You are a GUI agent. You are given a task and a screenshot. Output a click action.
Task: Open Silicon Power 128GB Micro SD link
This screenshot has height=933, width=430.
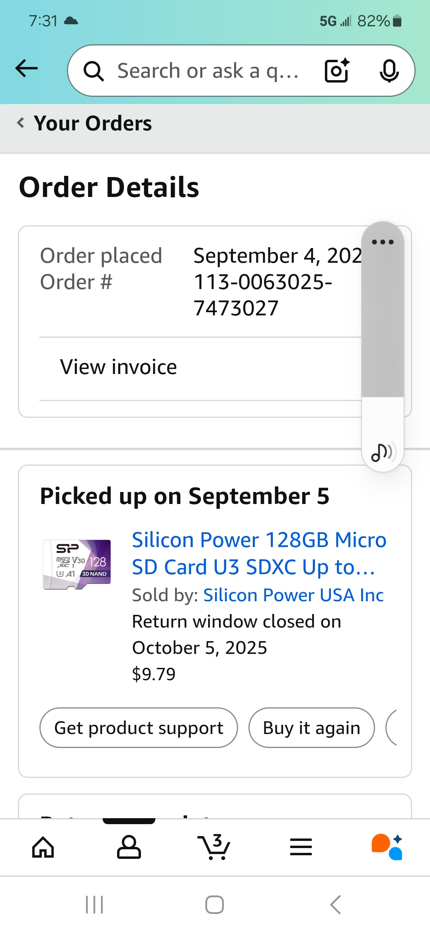259,553
